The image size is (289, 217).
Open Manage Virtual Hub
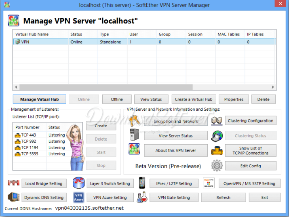pyautogui.click(x=40, y=99)
